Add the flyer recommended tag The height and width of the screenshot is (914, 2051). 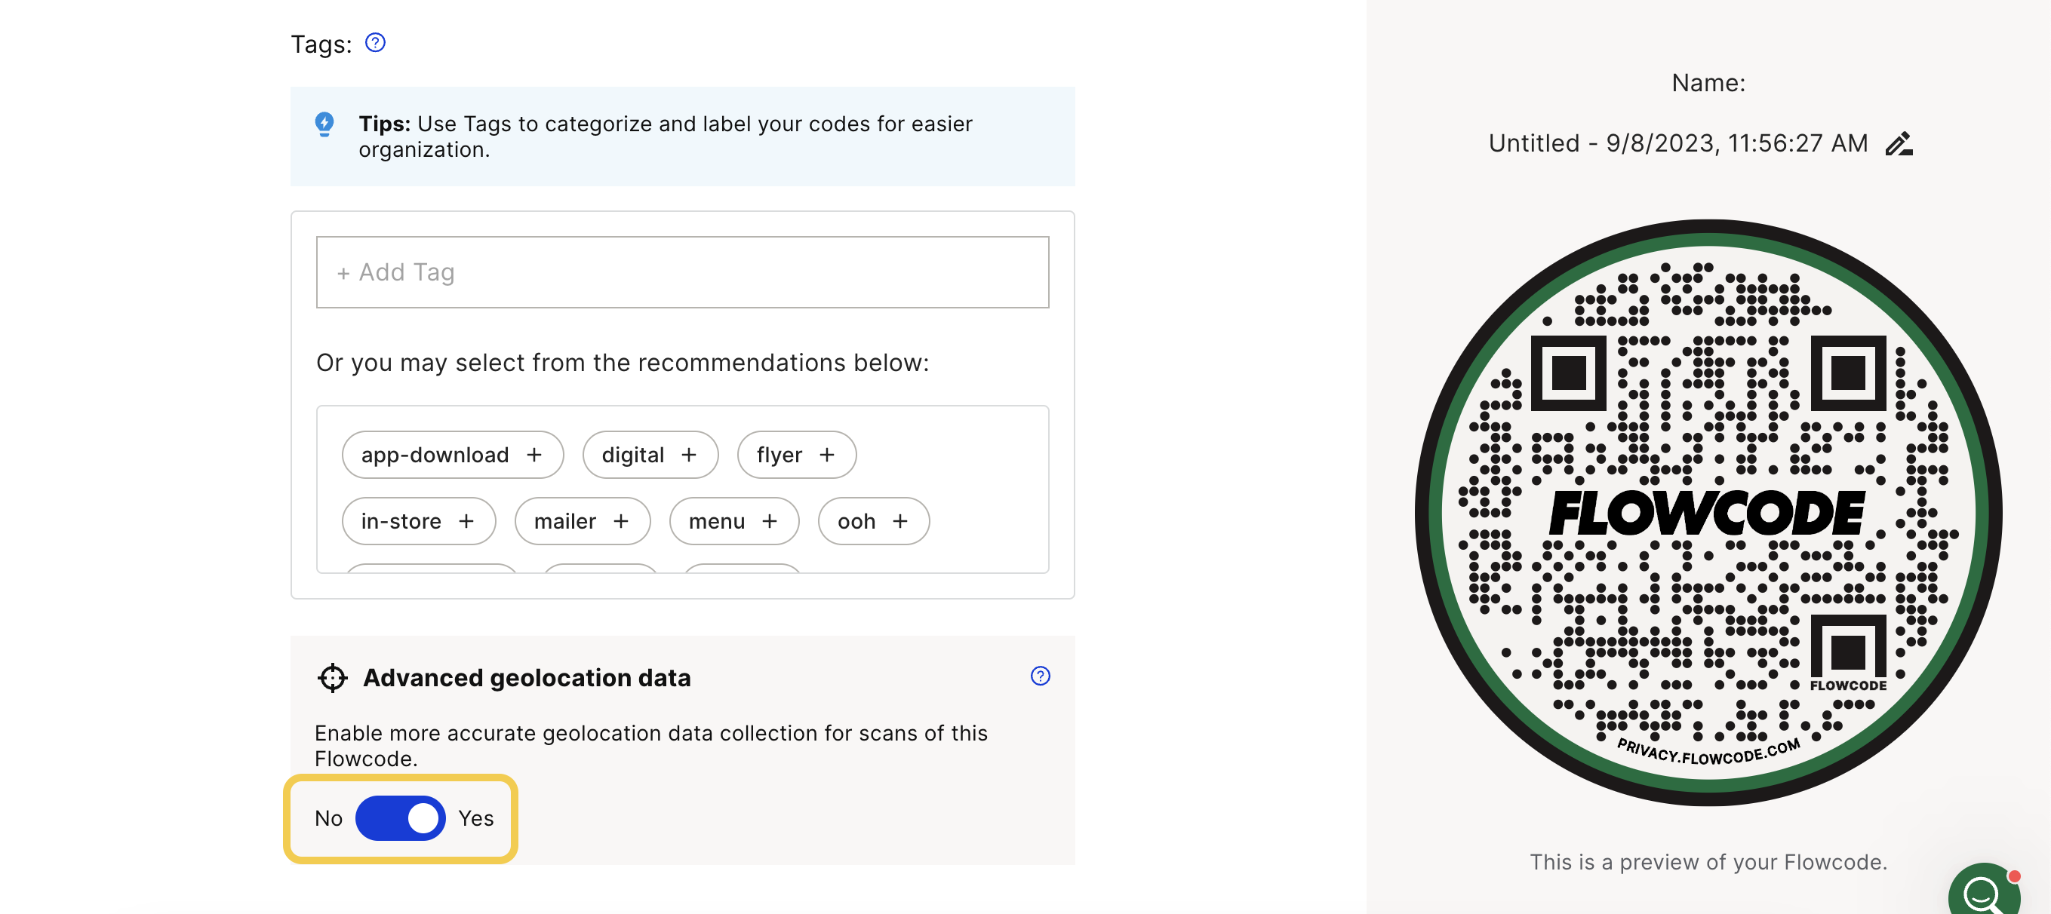[x=797, y=455]
